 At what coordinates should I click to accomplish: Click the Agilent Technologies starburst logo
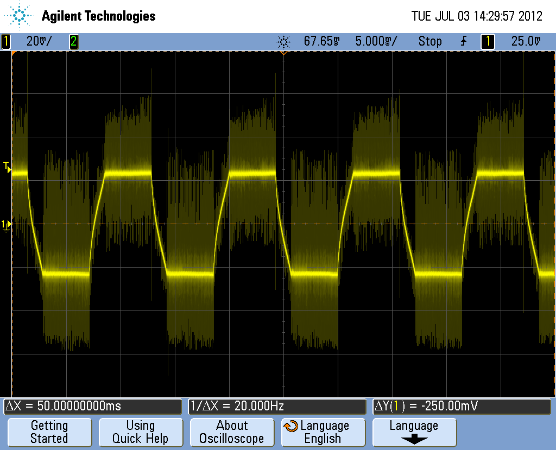[19, 15]
